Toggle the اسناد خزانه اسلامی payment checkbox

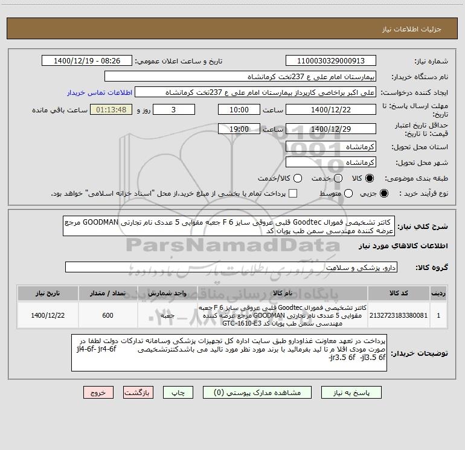click(x=293, y=193)
